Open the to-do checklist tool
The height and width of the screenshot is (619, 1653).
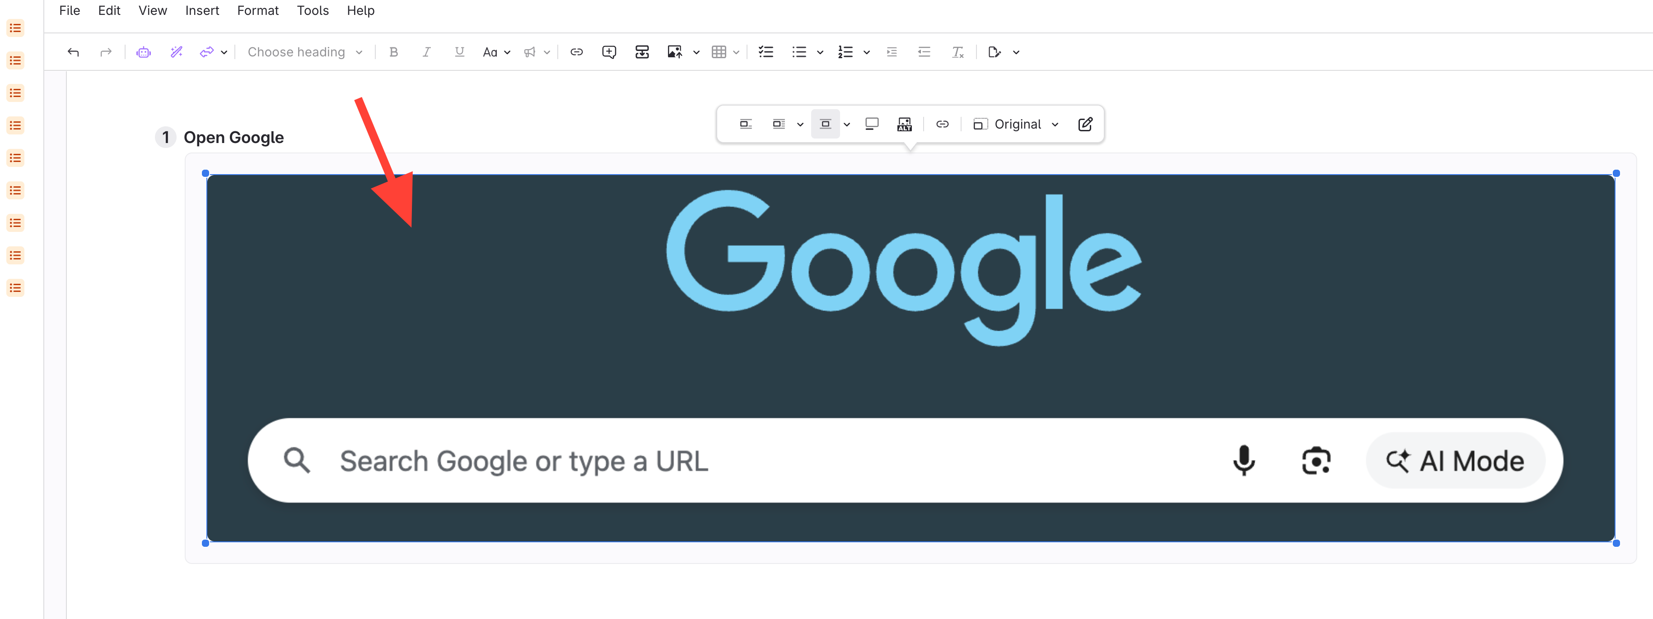(766, 52)
